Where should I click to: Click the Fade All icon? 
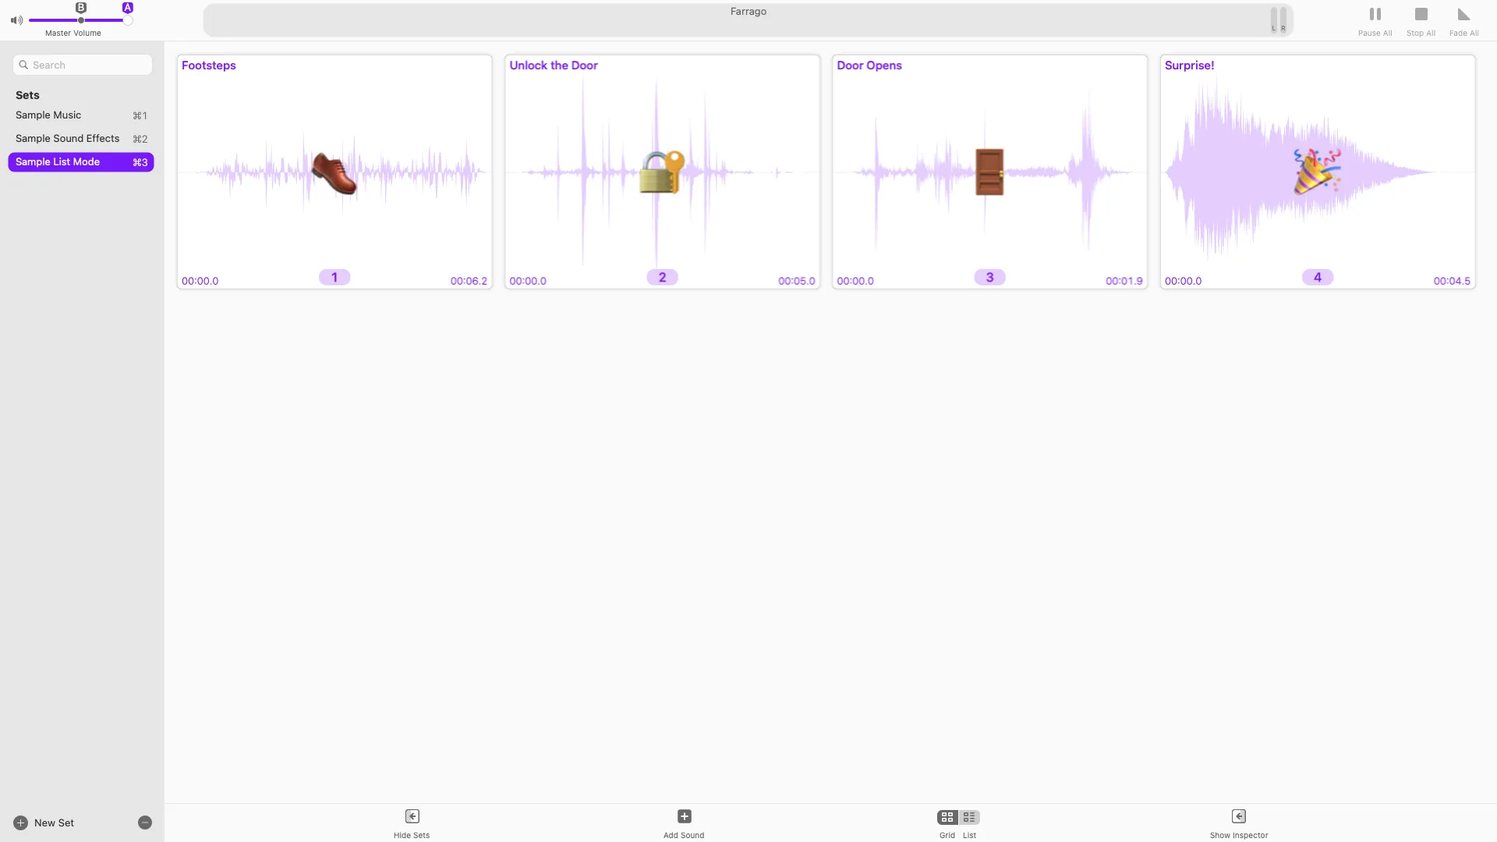tap(1463, 14)
